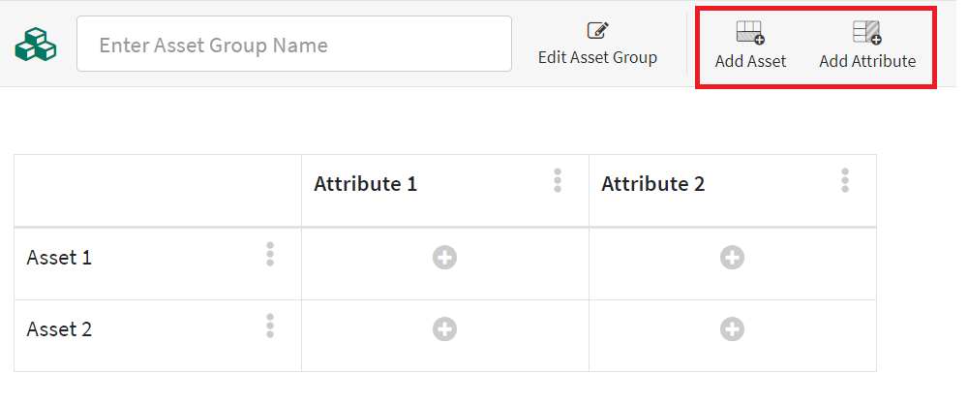Open Attribute 2 three-dot options menu
The width and height of the screenshot is (968, 405).
(845, 181)
